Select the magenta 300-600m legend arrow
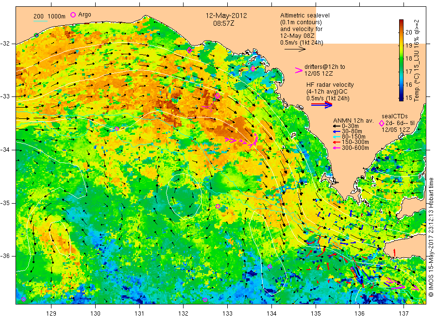This screenshot has height=320, width=437. pyautogui.click(x=336, y=148)
